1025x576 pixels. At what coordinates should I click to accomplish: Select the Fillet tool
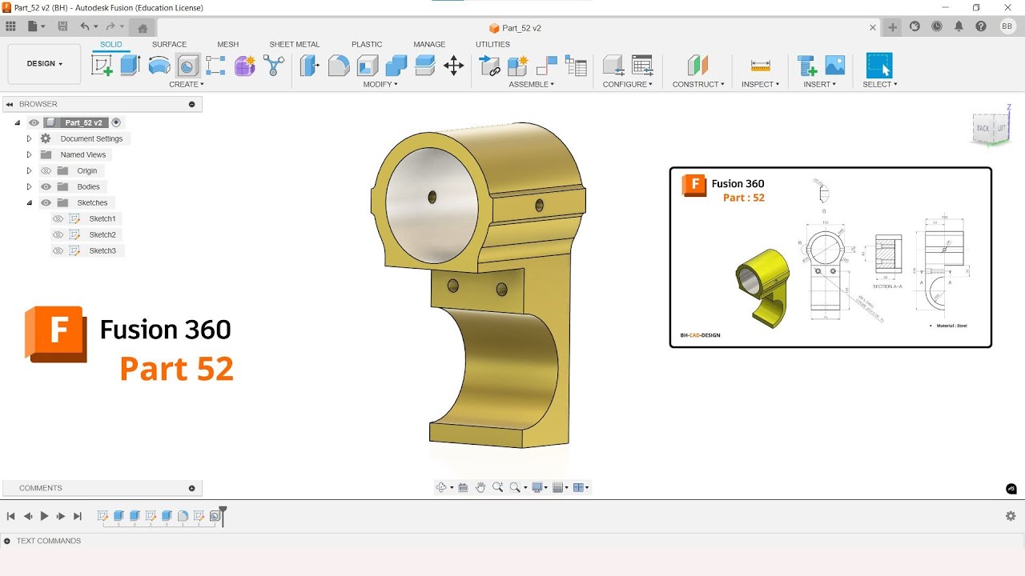tap(339, 65)
